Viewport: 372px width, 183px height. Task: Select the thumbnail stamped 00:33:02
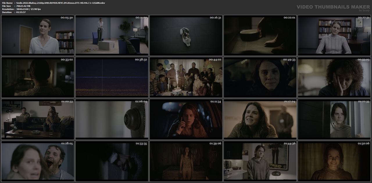tap(38, 77)
